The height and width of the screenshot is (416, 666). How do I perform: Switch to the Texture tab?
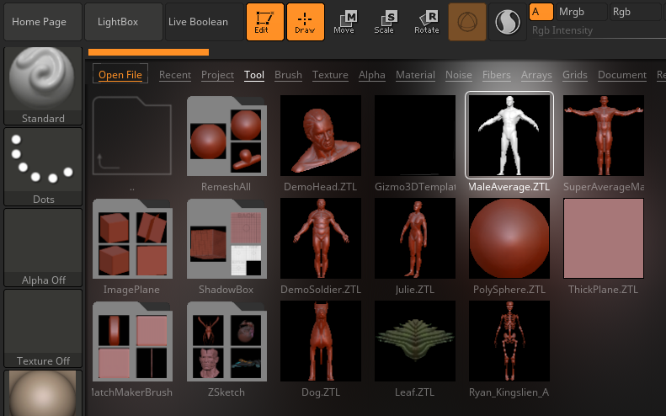330,75
